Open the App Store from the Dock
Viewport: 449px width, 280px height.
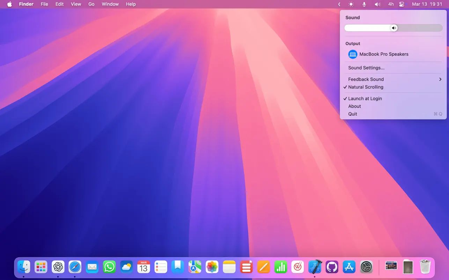click(x=349, y=267)
